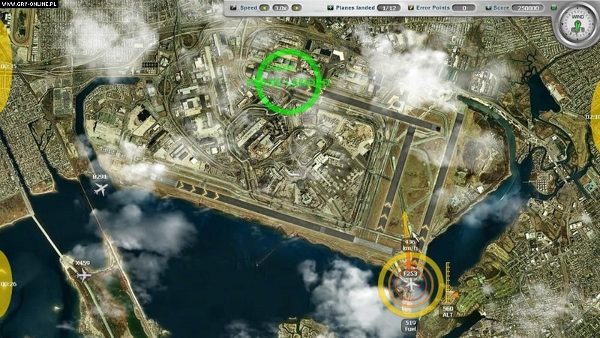The image size is (600, 338).
Task: Click the Error Points value 0
Action: pos(464,7)
